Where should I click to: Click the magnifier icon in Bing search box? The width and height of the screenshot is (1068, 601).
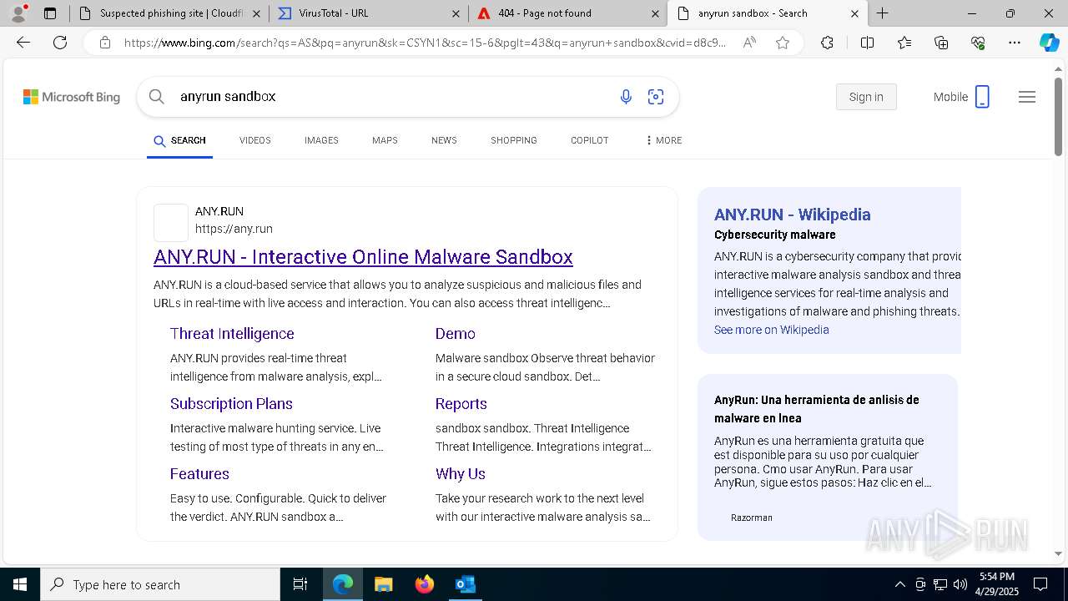pos(156,97)
